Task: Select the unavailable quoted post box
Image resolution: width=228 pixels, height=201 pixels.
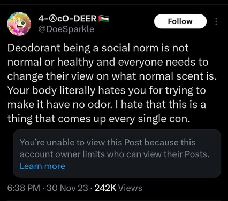Action: click(x=117, y=153)
